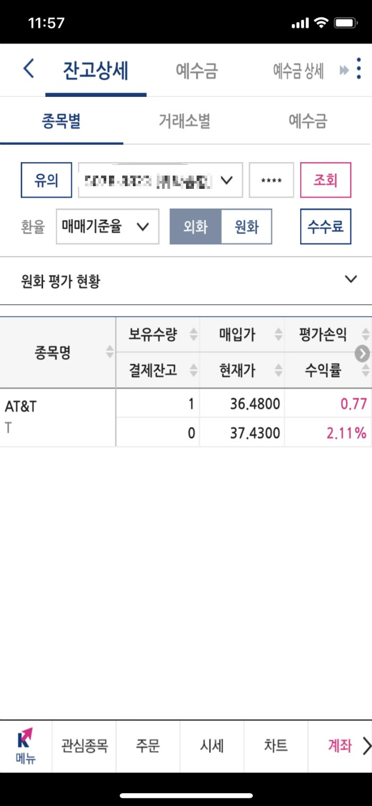This screenshot has height=806, width=372.
Task: Tap the password field with asterisks
Action: 272,180
